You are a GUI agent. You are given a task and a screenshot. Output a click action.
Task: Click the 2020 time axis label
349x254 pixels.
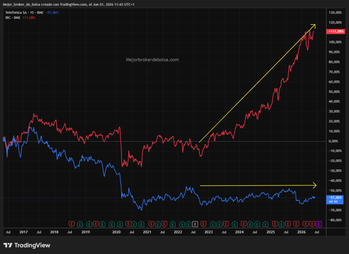[116, 232]
